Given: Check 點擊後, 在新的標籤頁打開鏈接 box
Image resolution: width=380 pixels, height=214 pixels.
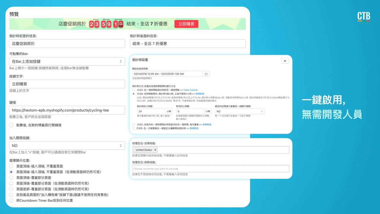Looking at the screenshot, I should pyautogui.click(x=11, y=125).
